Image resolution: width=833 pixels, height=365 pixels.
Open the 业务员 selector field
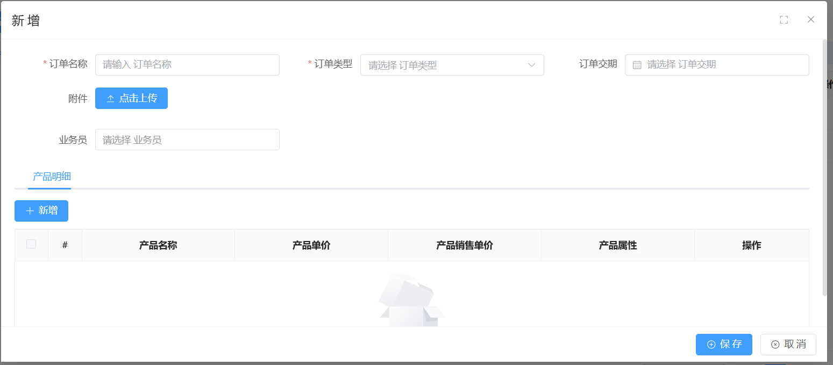(187, 140)
